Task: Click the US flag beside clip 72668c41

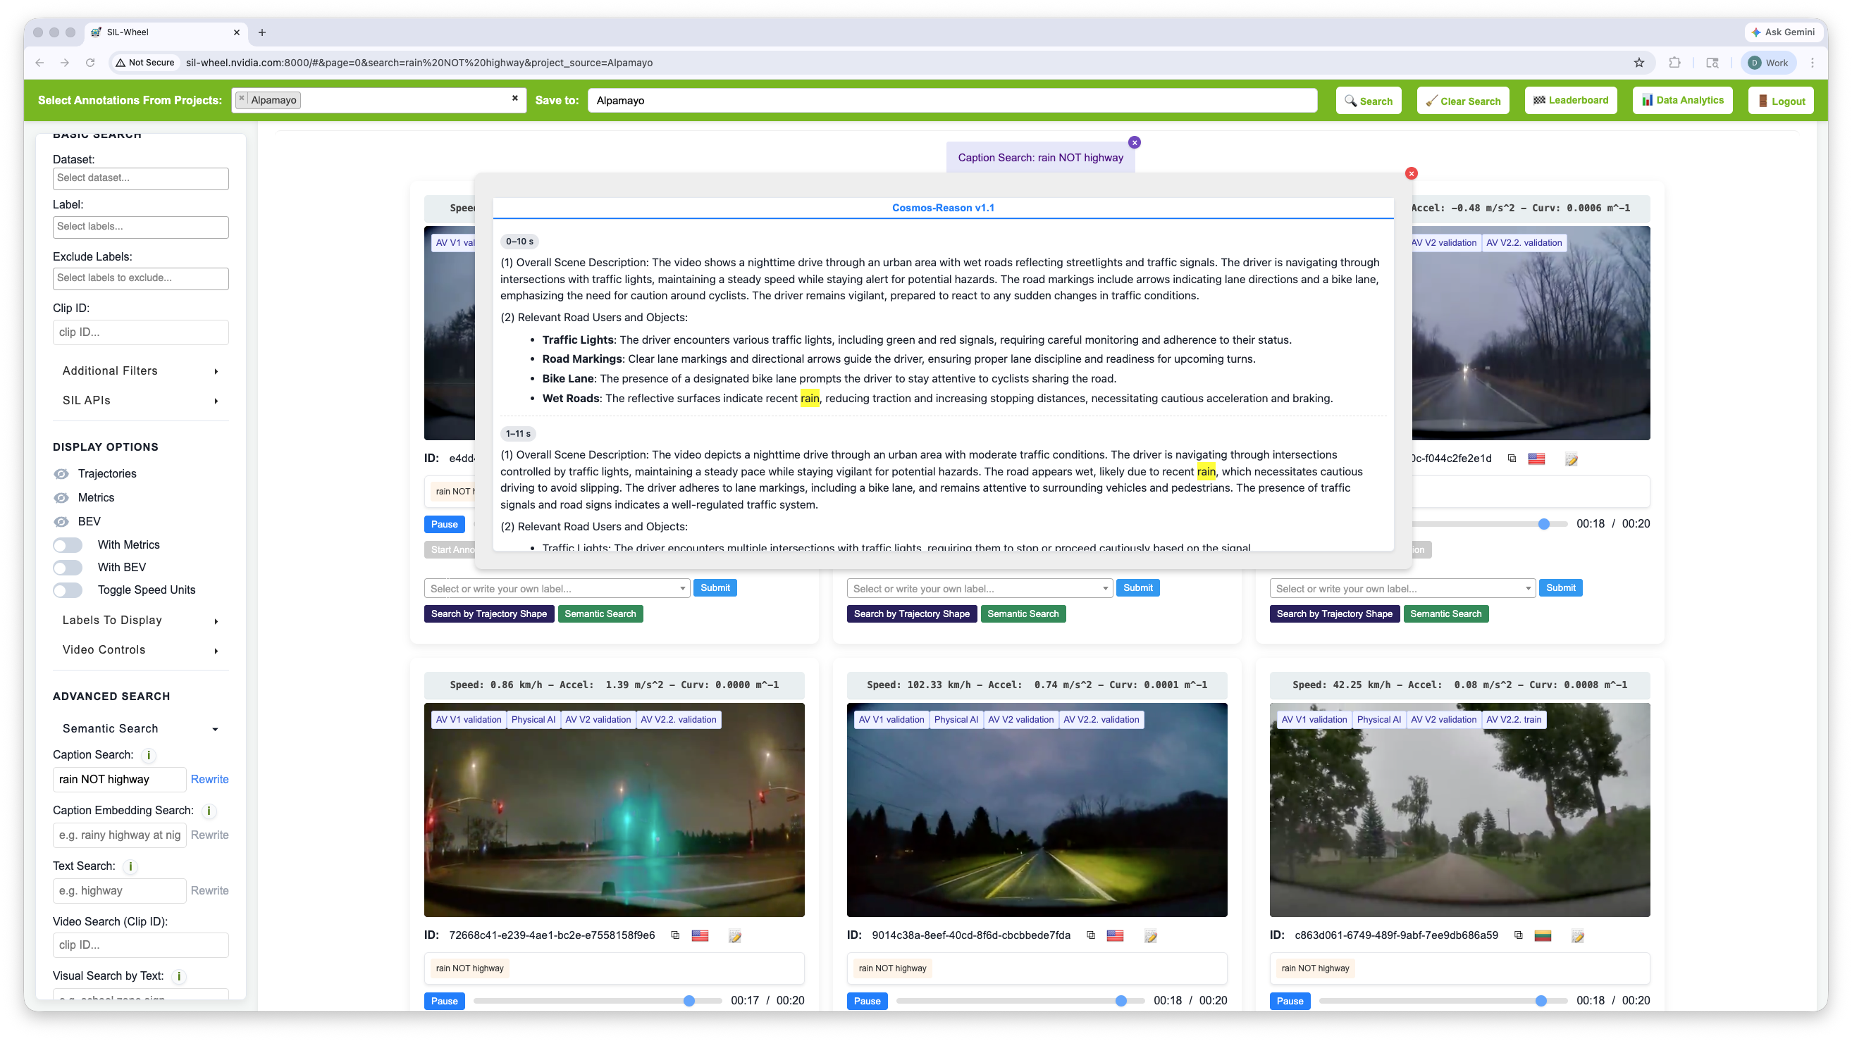Action: point(700,935)
